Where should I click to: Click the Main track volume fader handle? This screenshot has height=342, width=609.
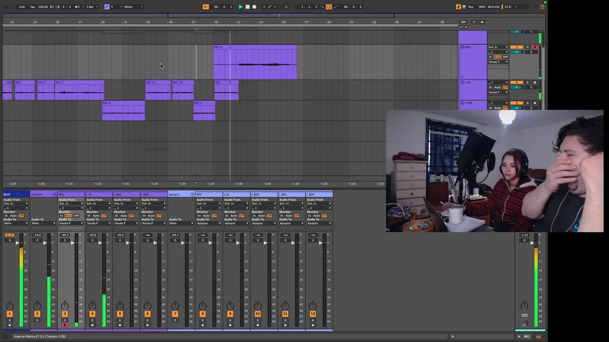pos(532,243)
